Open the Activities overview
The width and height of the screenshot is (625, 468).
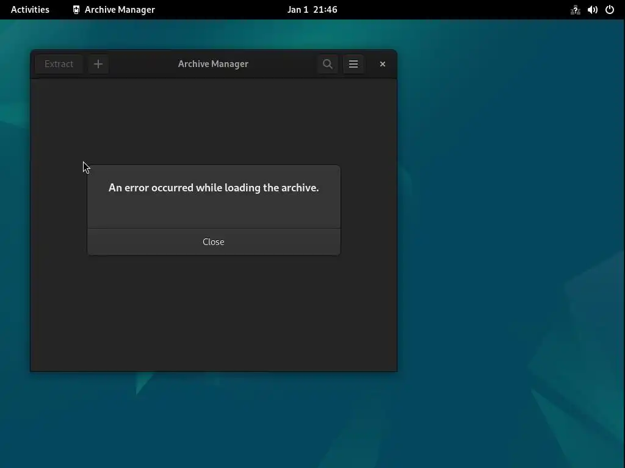(30, 10)
